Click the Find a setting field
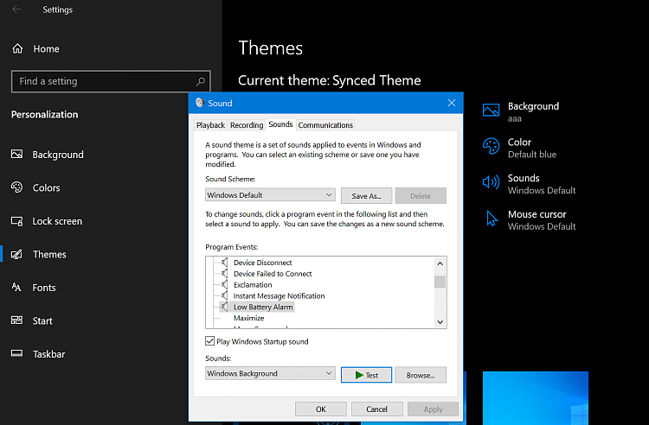The width and height of the screenshot is (649, 425). tap(111, 81)
